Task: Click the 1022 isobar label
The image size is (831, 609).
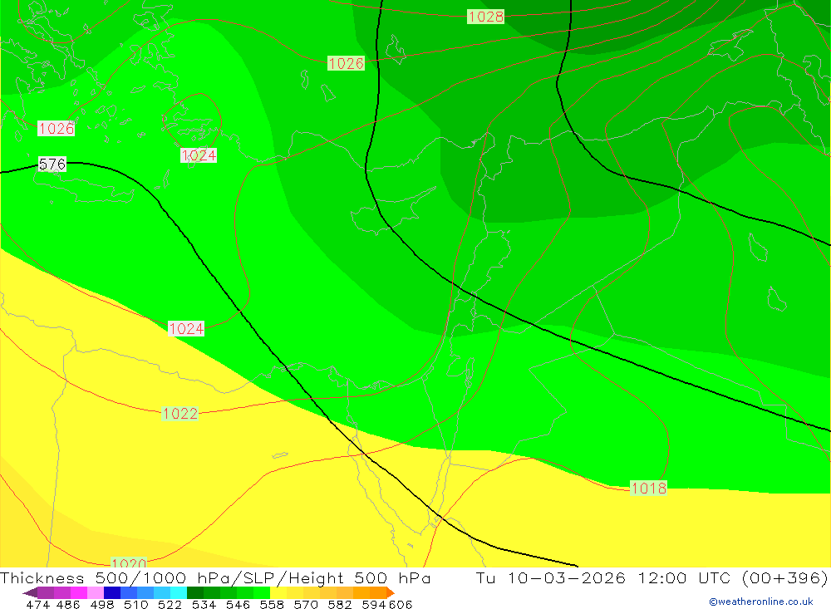Action: point(179,414)
